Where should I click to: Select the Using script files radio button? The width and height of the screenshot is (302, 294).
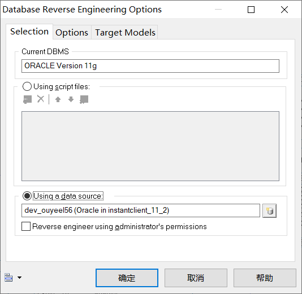[27, 86]
